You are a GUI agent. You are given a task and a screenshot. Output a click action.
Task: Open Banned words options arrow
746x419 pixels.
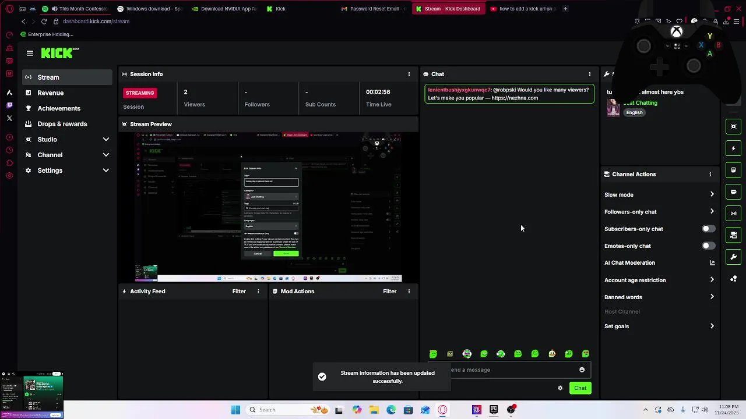[712, 297]
